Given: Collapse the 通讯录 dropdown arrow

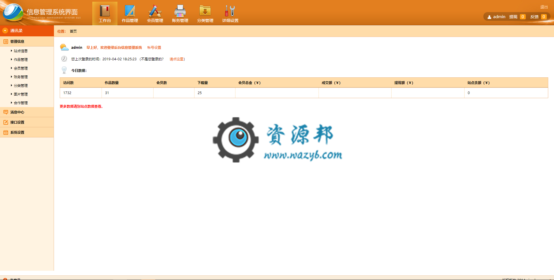Looking at the screenshot, I should [x=5, y=31].
